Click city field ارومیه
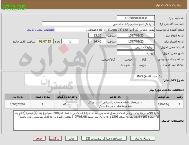The height and width of the screenshot is (145, 189). coord(136,53)
